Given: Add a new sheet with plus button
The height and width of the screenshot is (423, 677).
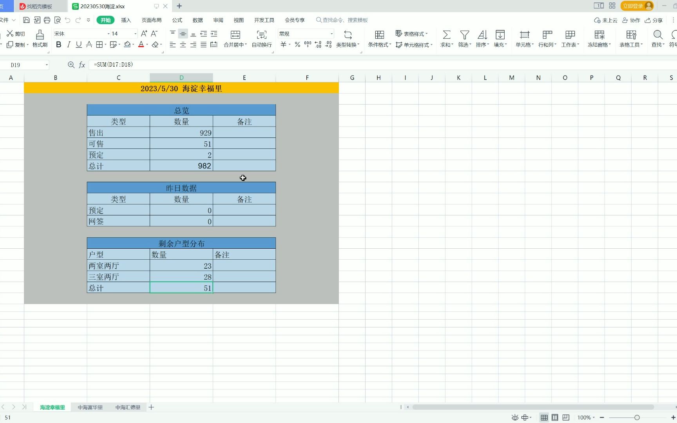Looking at the screenshot, I should 151,407.
